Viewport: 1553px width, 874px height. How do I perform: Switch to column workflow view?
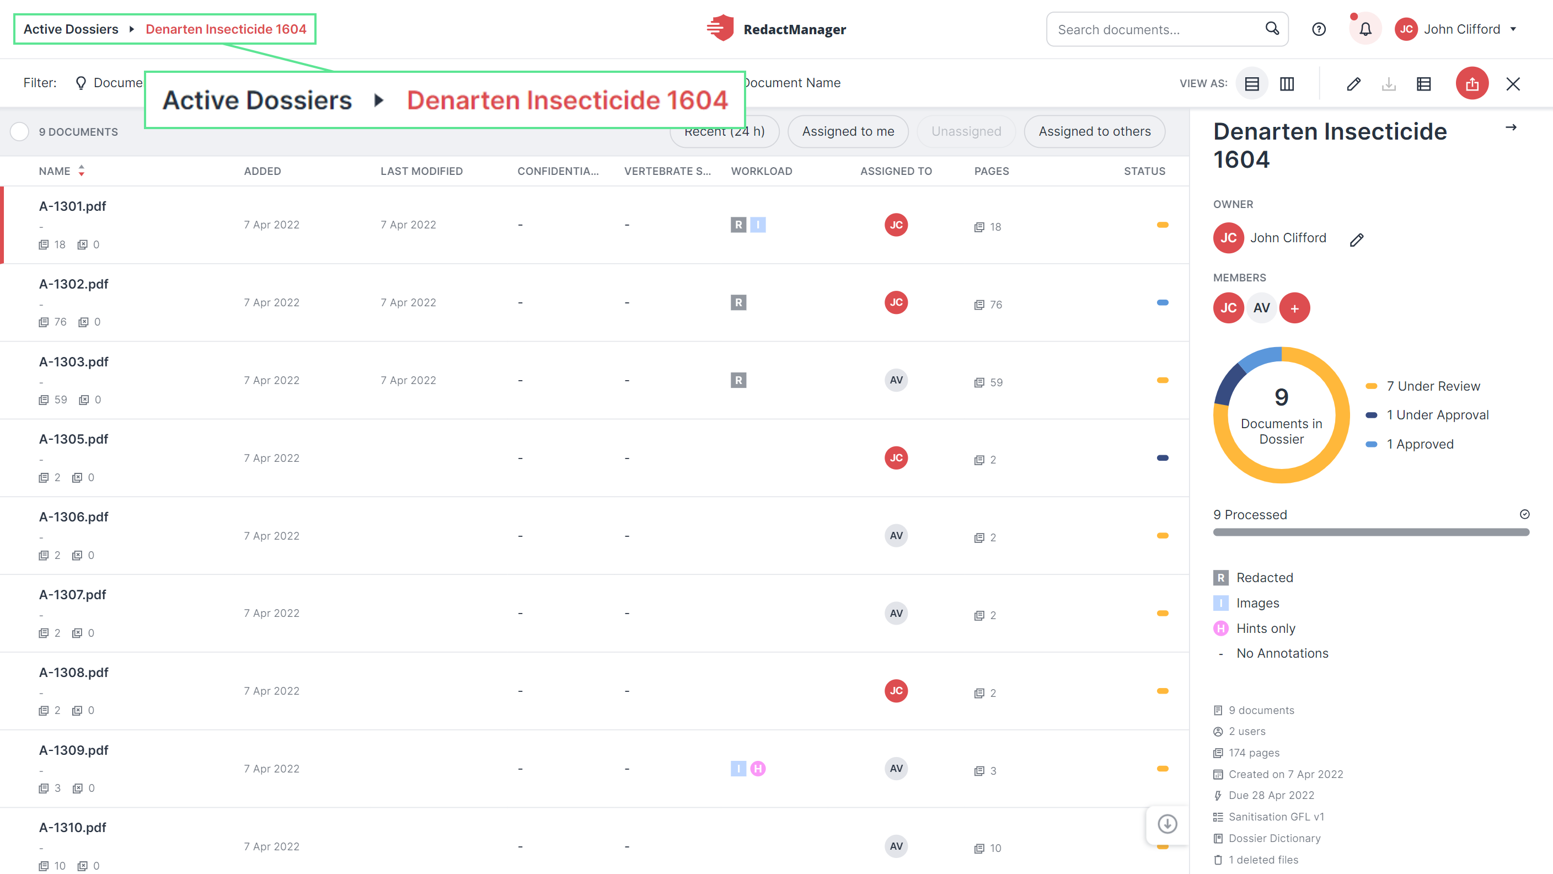pos(1287,83)
